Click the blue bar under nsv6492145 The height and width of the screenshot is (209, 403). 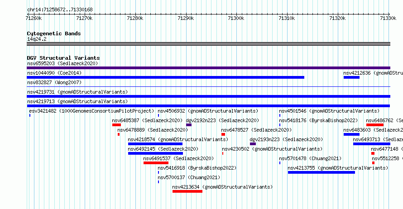click(155, 153)
